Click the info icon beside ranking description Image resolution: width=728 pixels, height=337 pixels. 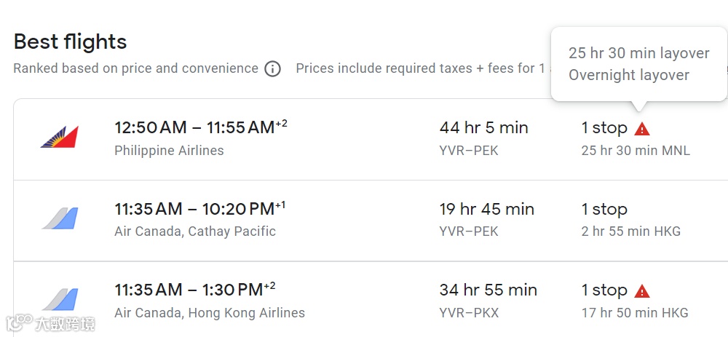coord(272,69)
